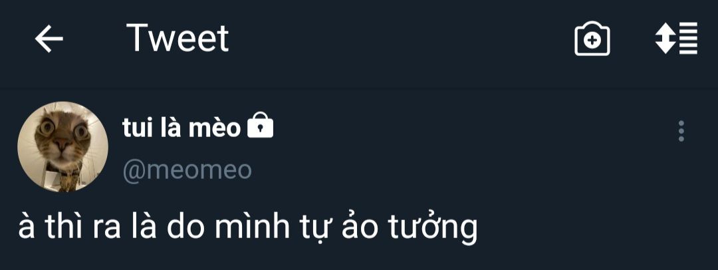Click the padlock icon beside tui là mèo
The image size is (718, 270).
260,125
